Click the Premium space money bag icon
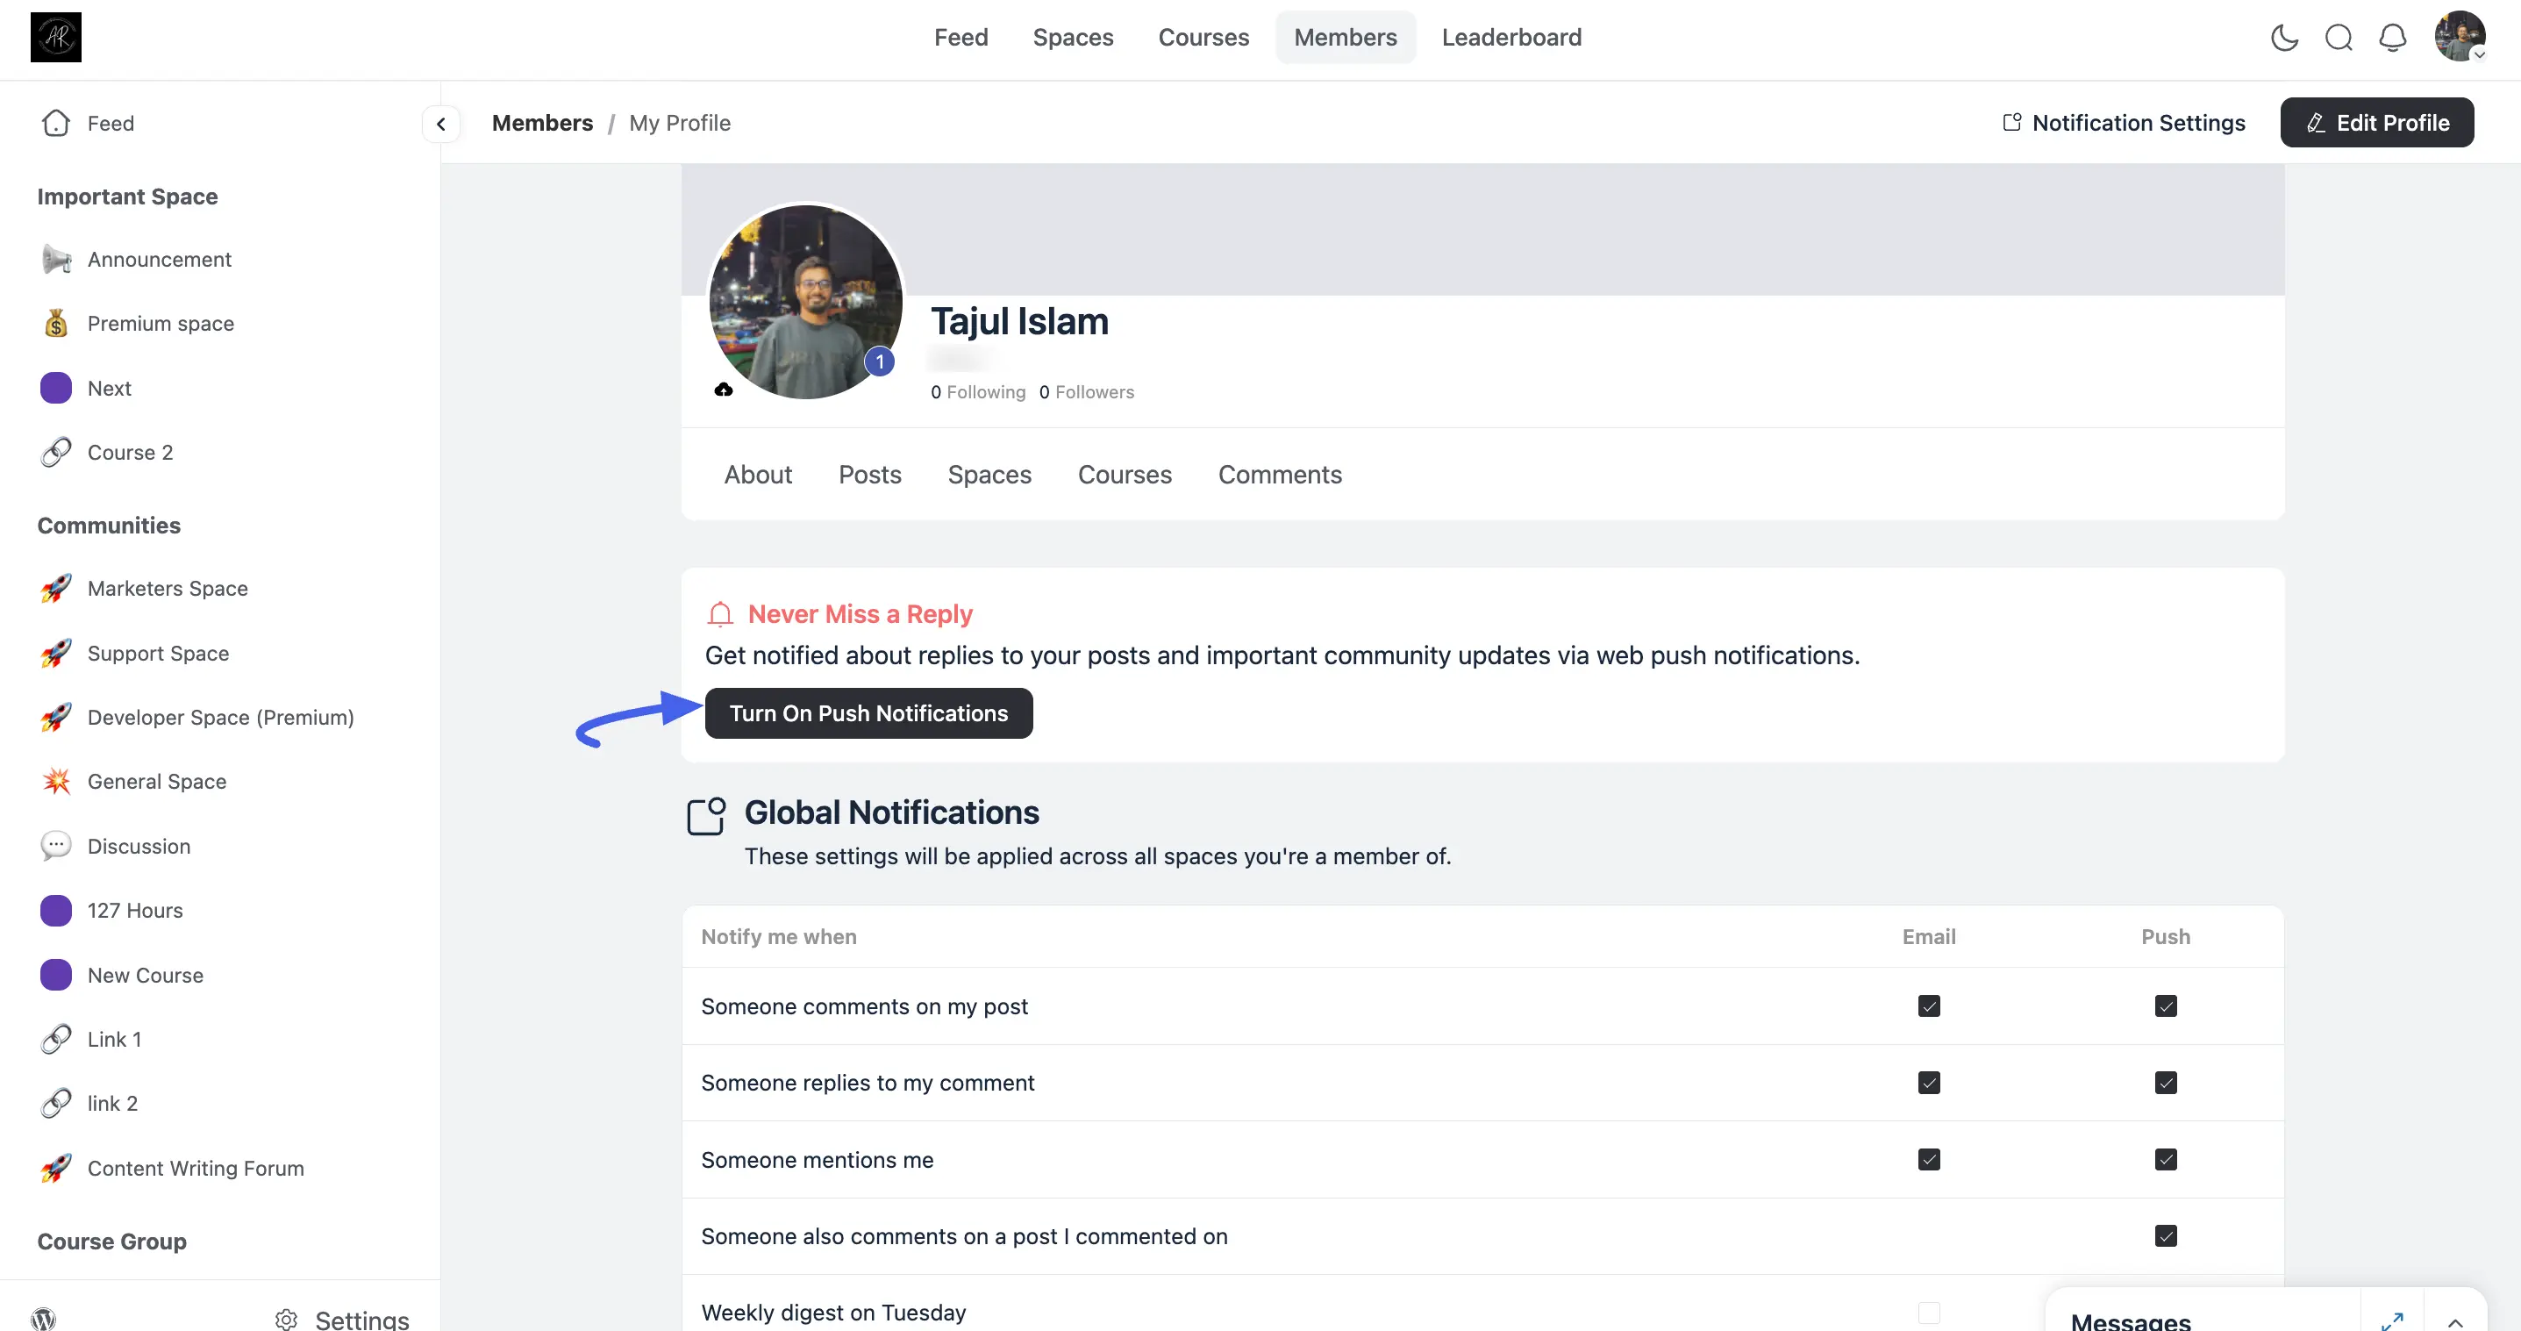The image size is (2521, 1331). [x=56, y=323]
